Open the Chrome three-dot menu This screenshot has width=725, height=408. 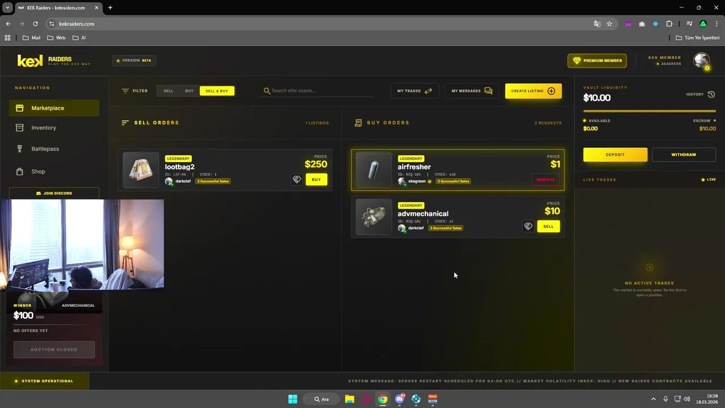[x=717, y=24]
